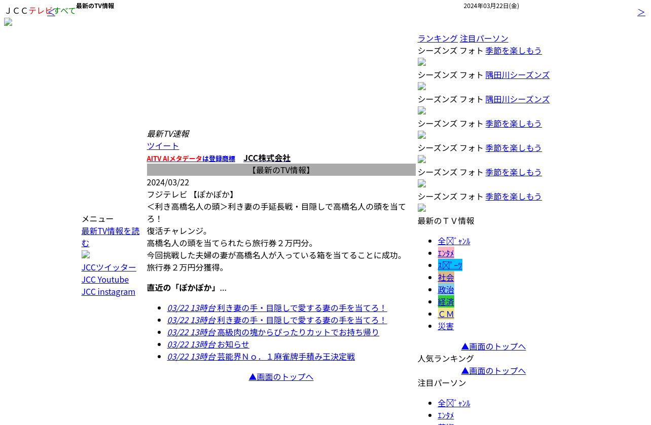Select the pink エンタメ category

click(446, 253)
